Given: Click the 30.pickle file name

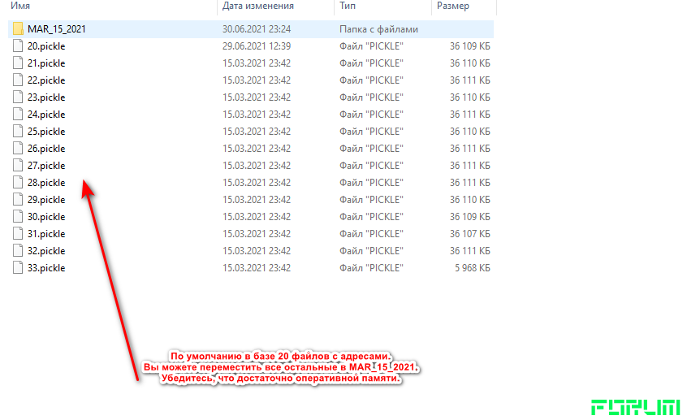Looking at the screenshot, I should pyautogui.click(x=46, y=218).
